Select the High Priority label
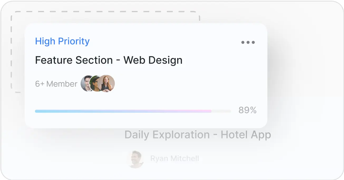 [62, 41]
